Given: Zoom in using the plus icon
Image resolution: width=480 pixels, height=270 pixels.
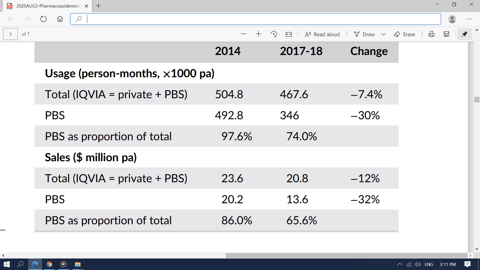Looking at the screenshot, I should 258,34.
